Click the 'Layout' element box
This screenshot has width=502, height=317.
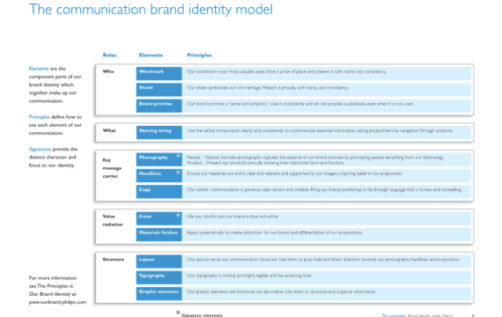coord(159,262)
